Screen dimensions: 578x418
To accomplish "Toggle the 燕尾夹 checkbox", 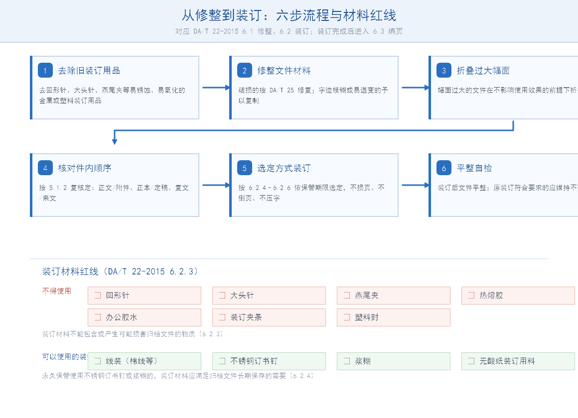I will coord(347,296).
